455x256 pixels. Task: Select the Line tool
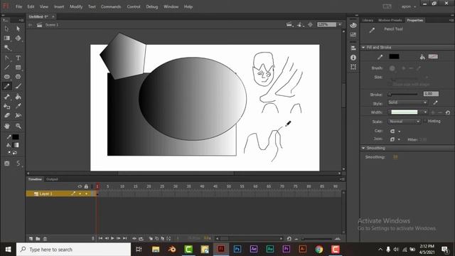coord(6,68)
